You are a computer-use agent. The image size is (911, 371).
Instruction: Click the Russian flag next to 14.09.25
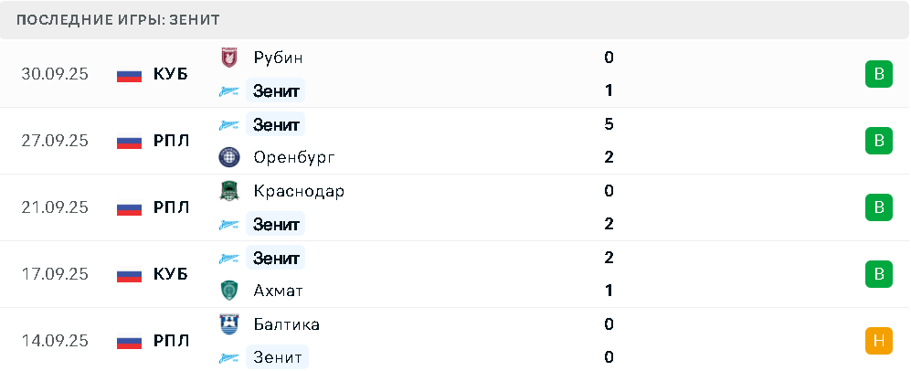130,341
